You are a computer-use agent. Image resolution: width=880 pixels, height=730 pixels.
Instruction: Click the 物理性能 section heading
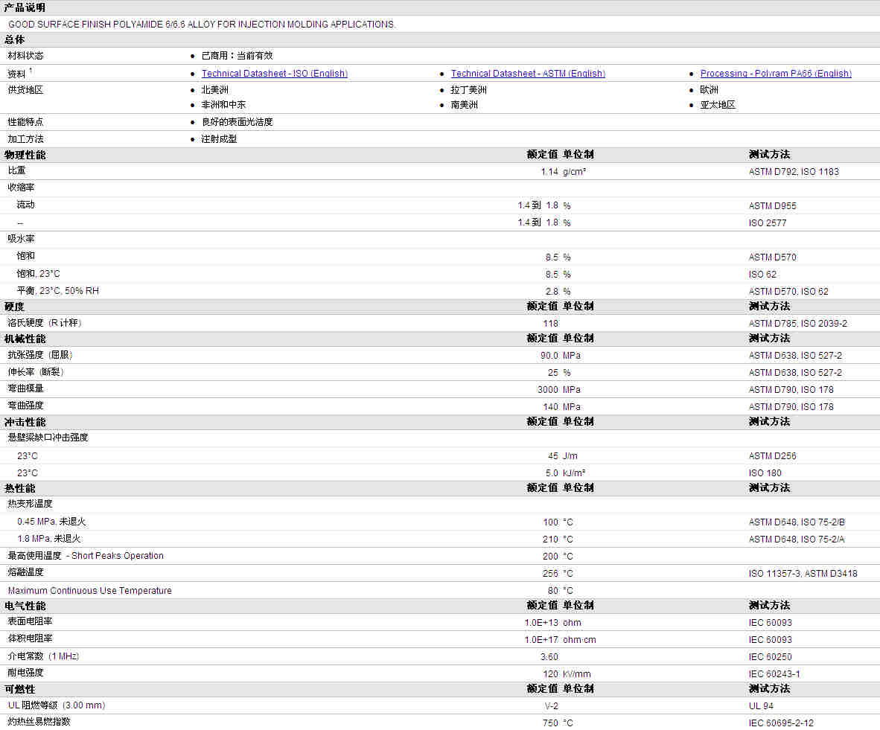(x=25, y=155)
